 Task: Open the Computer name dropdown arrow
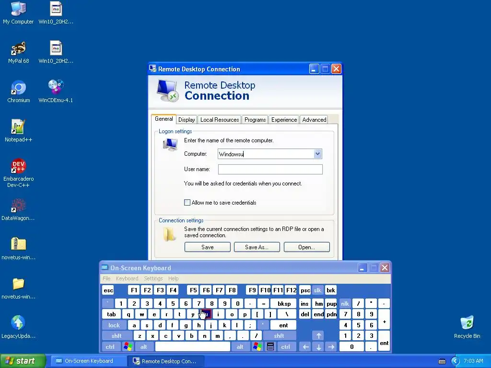[x=317, y=154]
